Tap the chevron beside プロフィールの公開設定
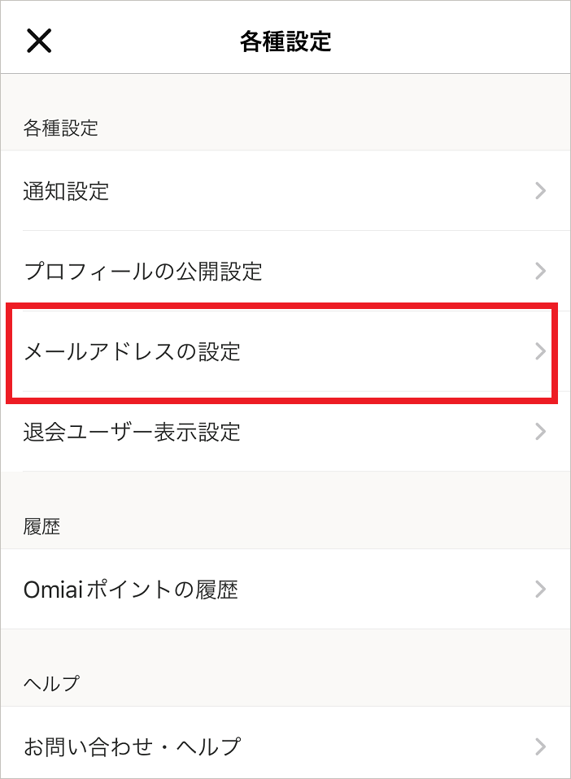The width and height of the screenshot is (571, 779). pyautogui.click(x=541, y=272)
